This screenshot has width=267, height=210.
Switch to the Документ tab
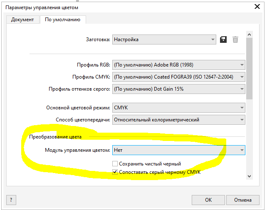point(22,20)
